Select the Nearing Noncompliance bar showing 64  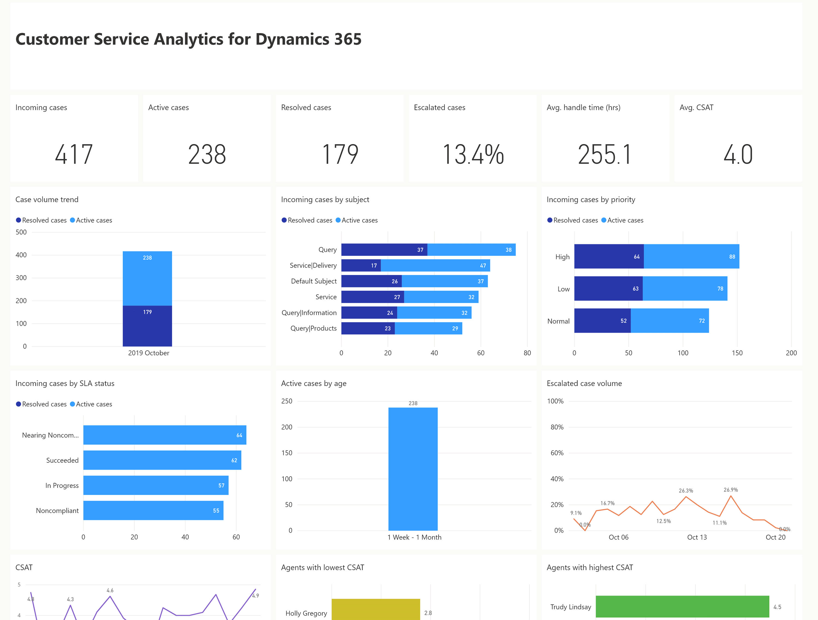[165, 435]
